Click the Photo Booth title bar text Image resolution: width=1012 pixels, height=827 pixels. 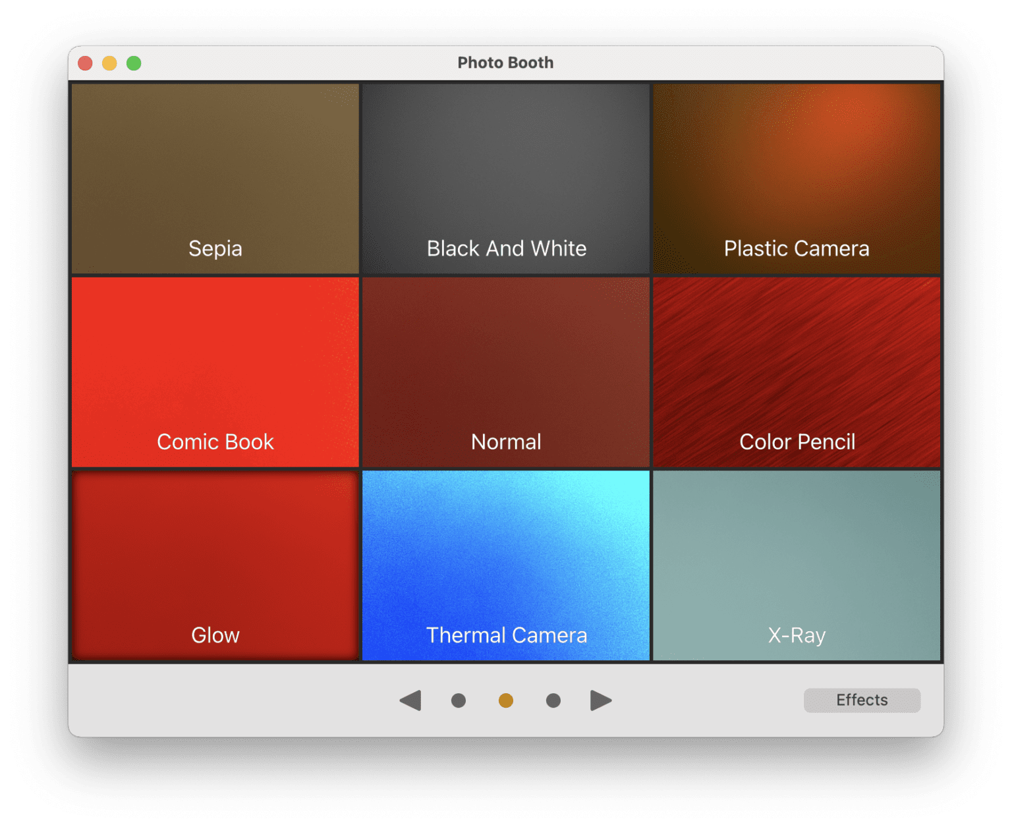pos(505,63)
